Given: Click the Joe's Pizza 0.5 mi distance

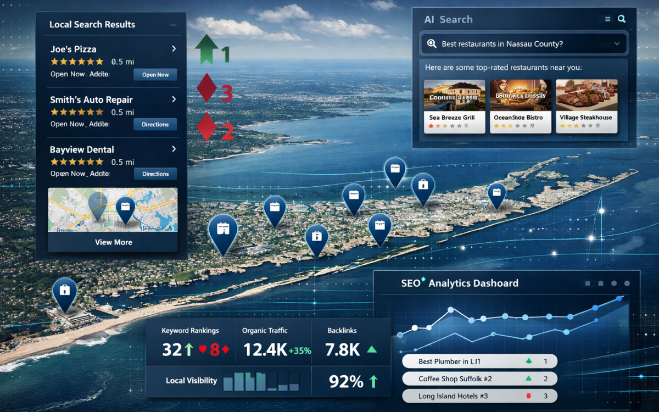Looking at the screenshot, I should [122, 62].
